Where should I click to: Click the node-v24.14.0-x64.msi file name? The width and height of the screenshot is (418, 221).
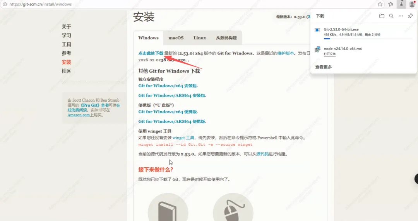tap(343, 48)
